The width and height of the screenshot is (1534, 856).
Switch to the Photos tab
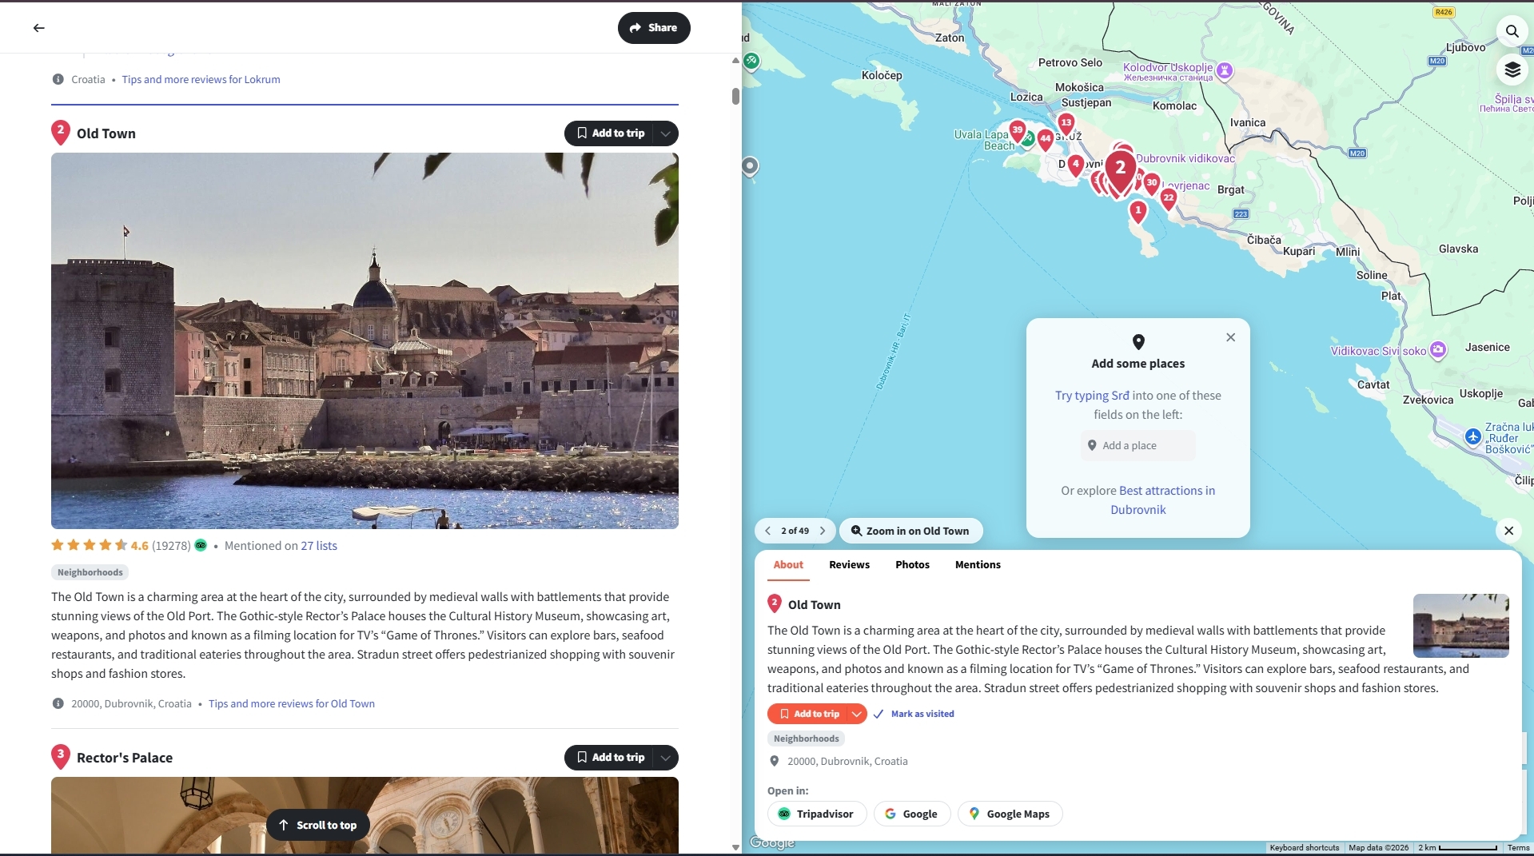(x=912, y=564)
